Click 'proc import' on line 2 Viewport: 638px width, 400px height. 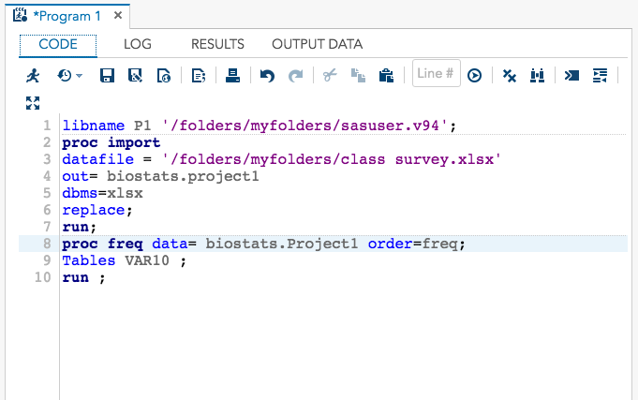[x=111, y=142]
